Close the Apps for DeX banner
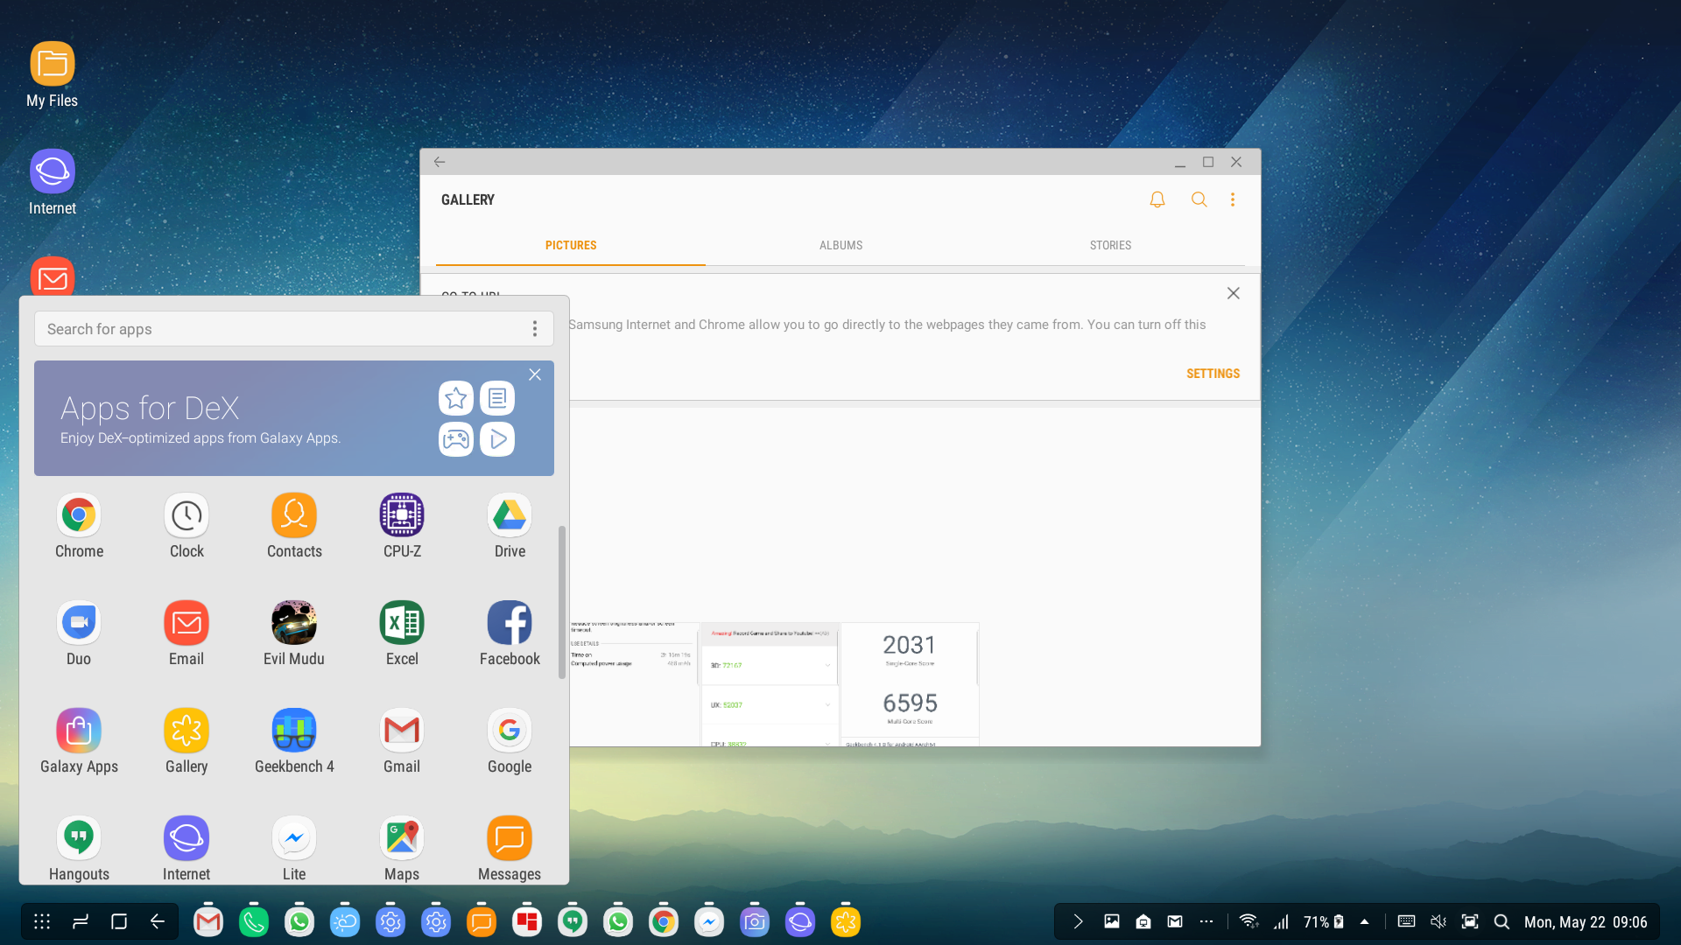The width and height of the screenshot is (1681, 945). pyautogui.click(x=535, y=374)
